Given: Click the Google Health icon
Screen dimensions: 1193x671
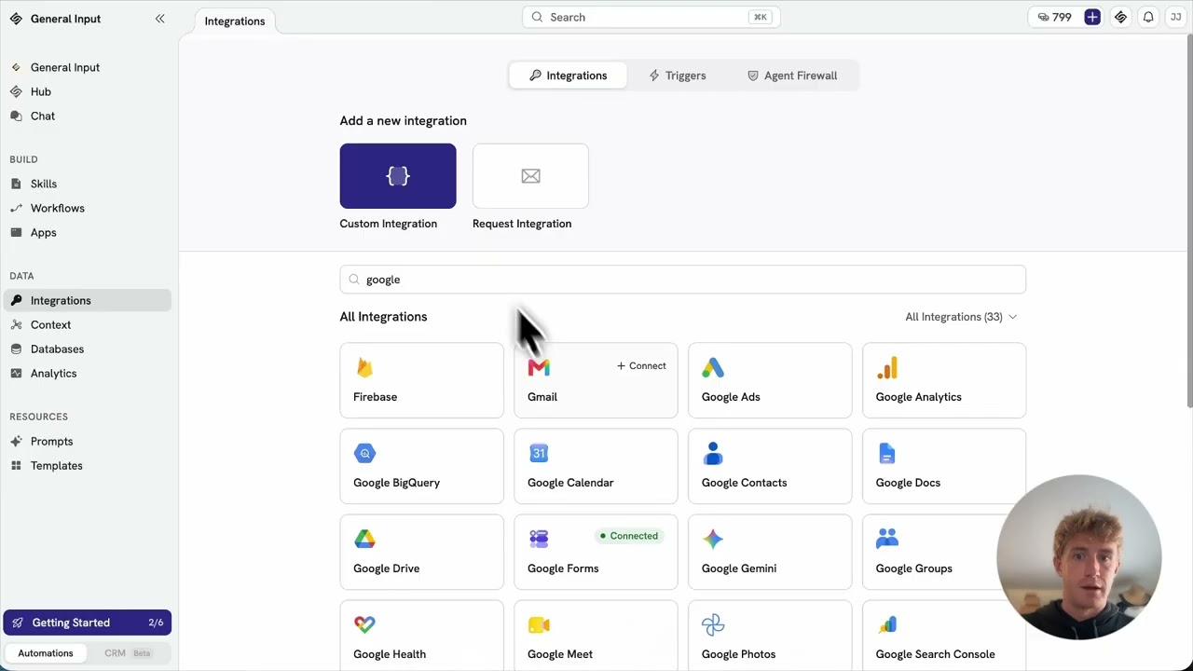Looking at the screenshot, I should [364, 624].
